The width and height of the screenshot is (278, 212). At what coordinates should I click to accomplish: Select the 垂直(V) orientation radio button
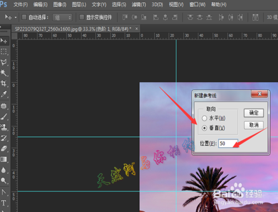205,128
